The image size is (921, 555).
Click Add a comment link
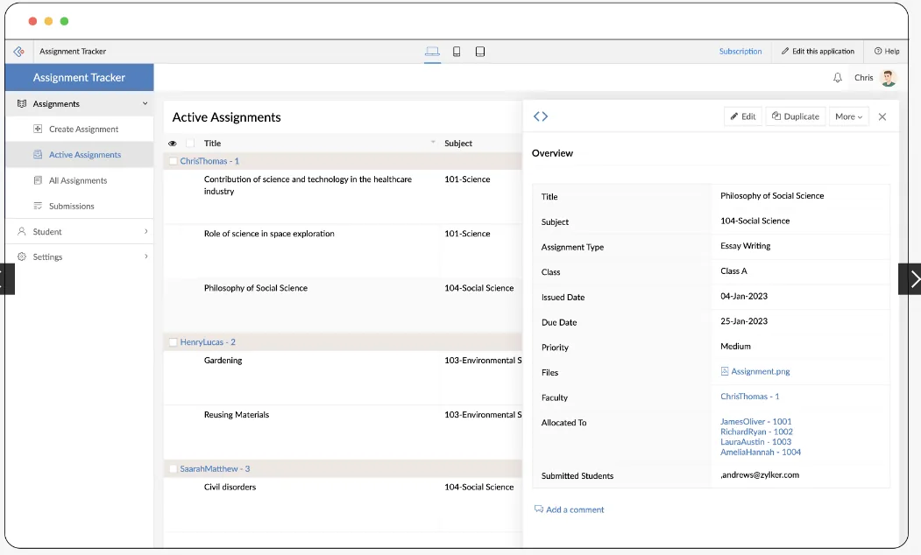pyautogui.click(x=575, y=509)
